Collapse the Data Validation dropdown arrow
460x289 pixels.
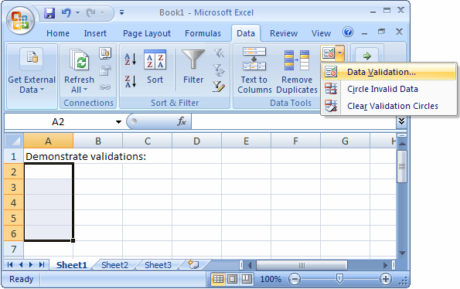(339, 53)
